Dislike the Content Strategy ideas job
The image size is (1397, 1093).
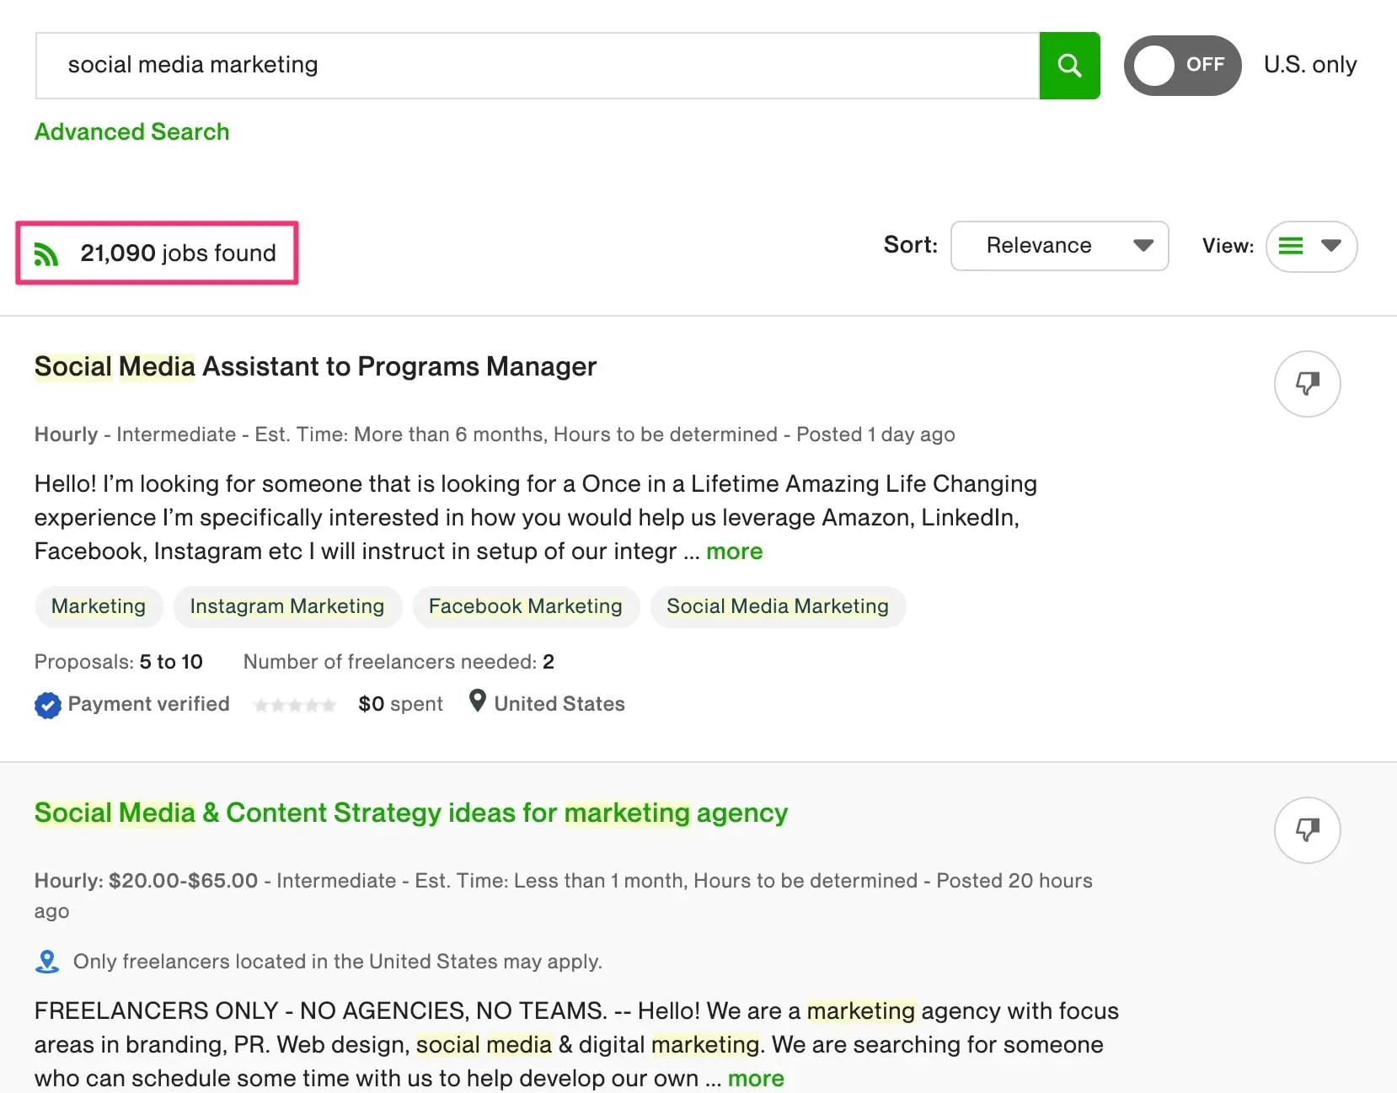point(1307,830)
